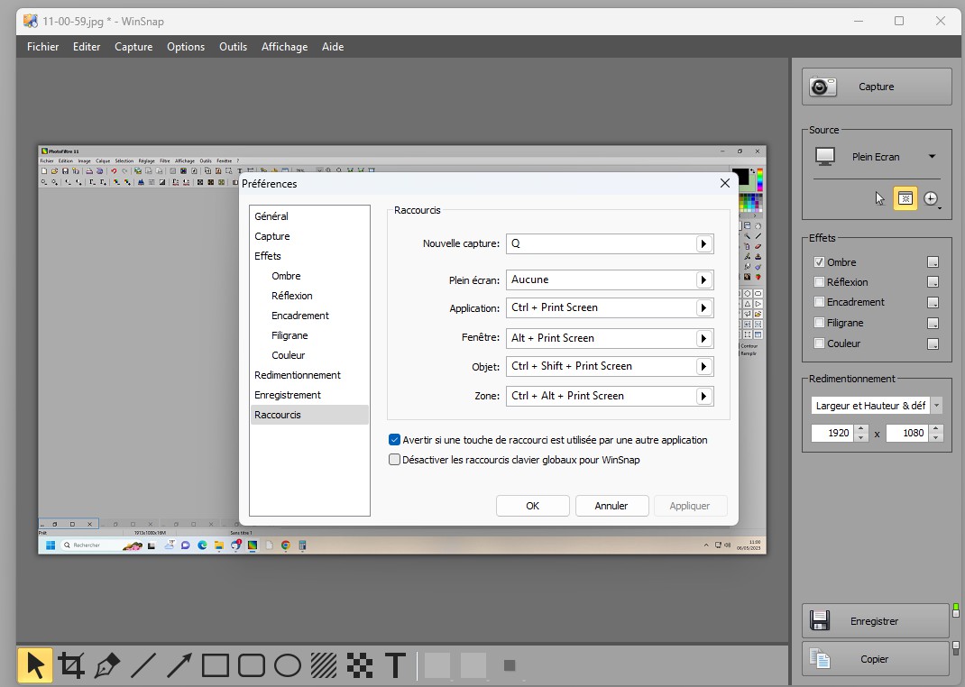Select Enregistrement in the Préférences list

coord(288,395)
